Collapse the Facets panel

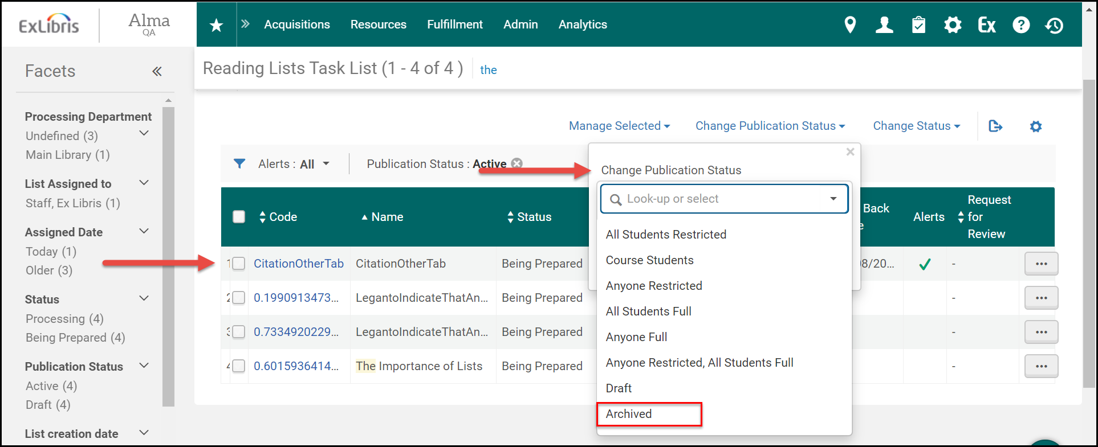(157, 71)
